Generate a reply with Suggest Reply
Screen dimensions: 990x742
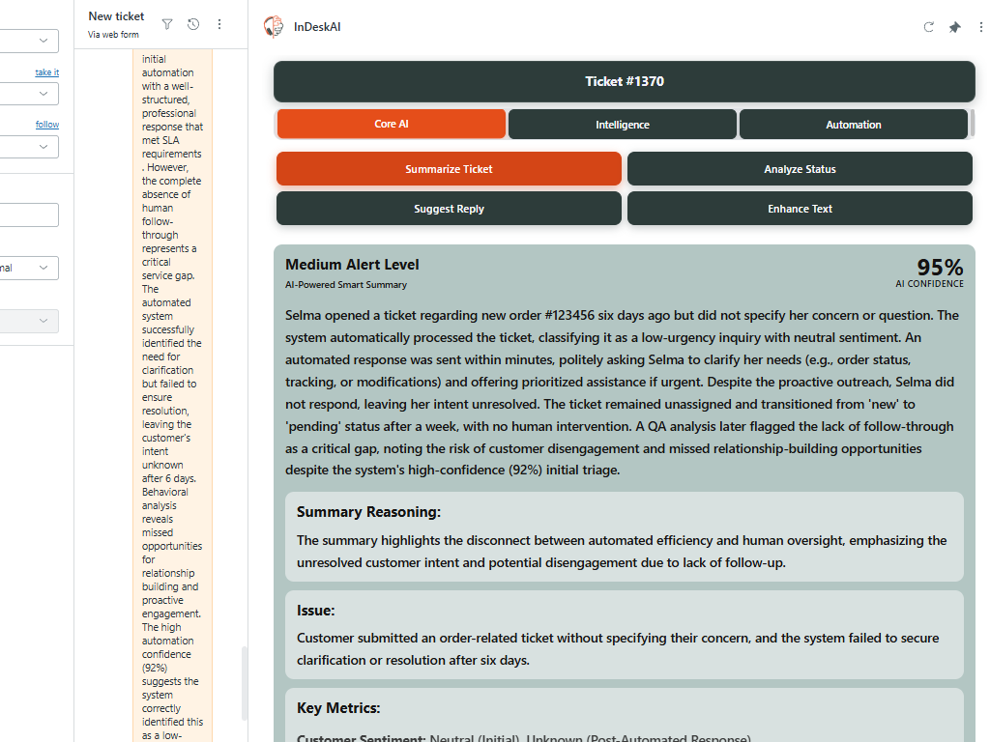(x=448, y=208)
